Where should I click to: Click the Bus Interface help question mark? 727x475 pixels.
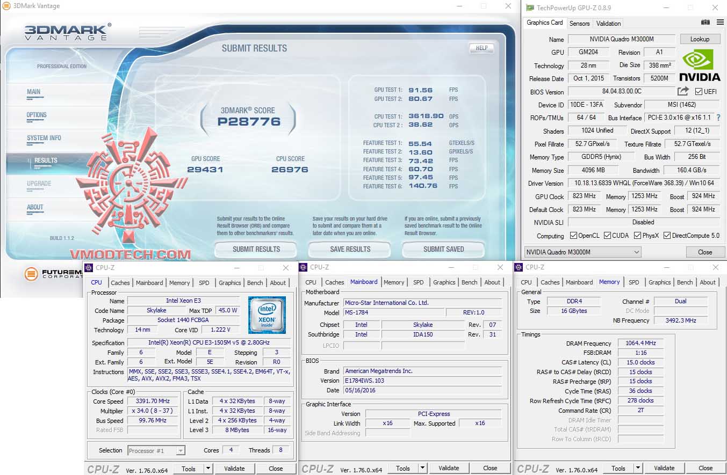pyautogui.click(x=718, y=118)
